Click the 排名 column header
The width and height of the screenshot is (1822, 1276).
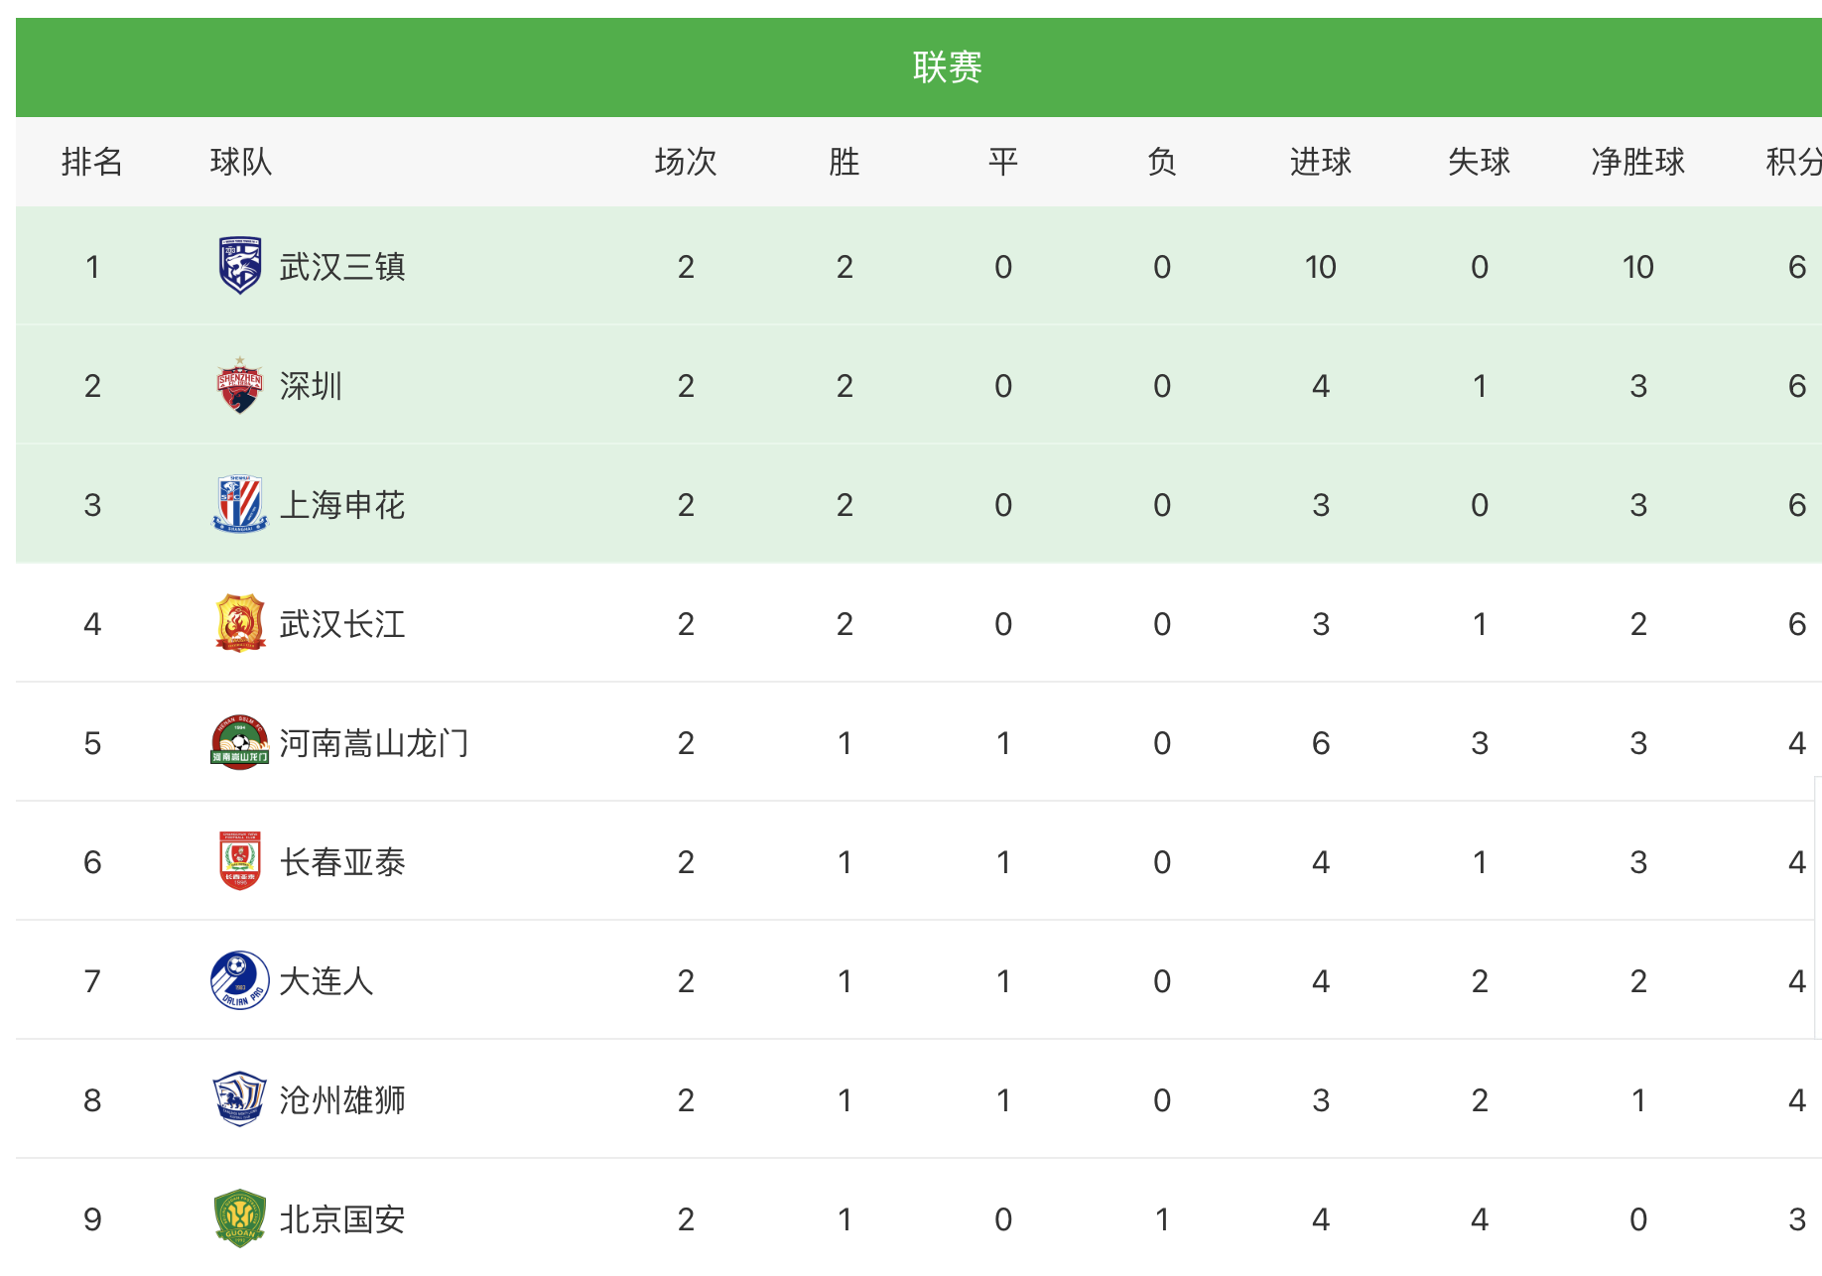(x=91, y=162)
